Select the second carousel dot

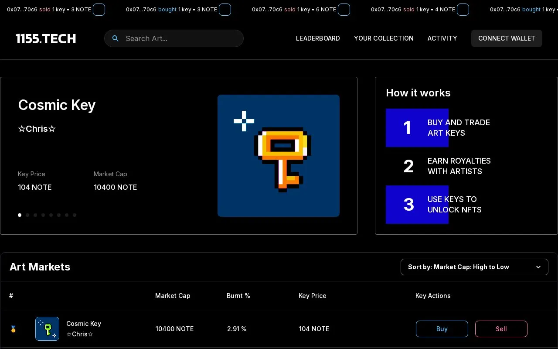tap(27, 215)
